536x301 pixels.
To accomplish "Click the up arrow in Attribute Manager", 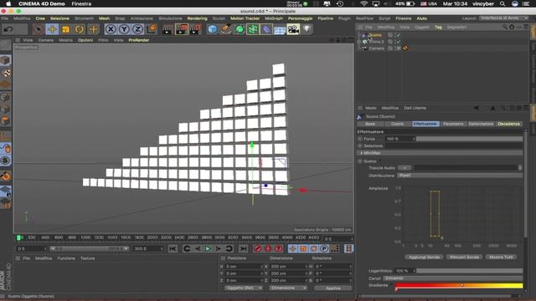I will pyautogui.click(x=492, y=108).
